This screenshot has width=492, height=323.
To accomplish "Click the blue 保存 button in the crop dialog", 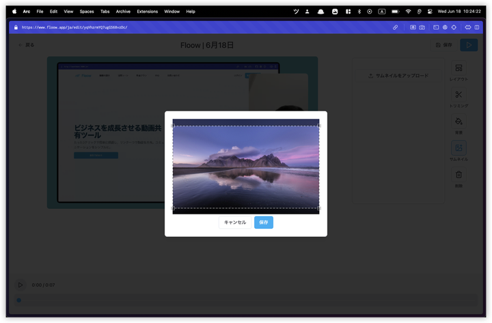I will pyautogui.click(x=263, y=222).
